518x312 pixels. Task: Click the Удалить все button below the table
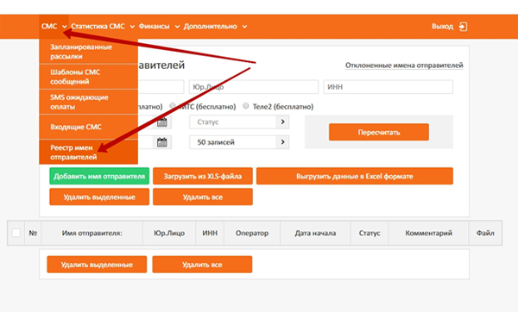point(202,265)
